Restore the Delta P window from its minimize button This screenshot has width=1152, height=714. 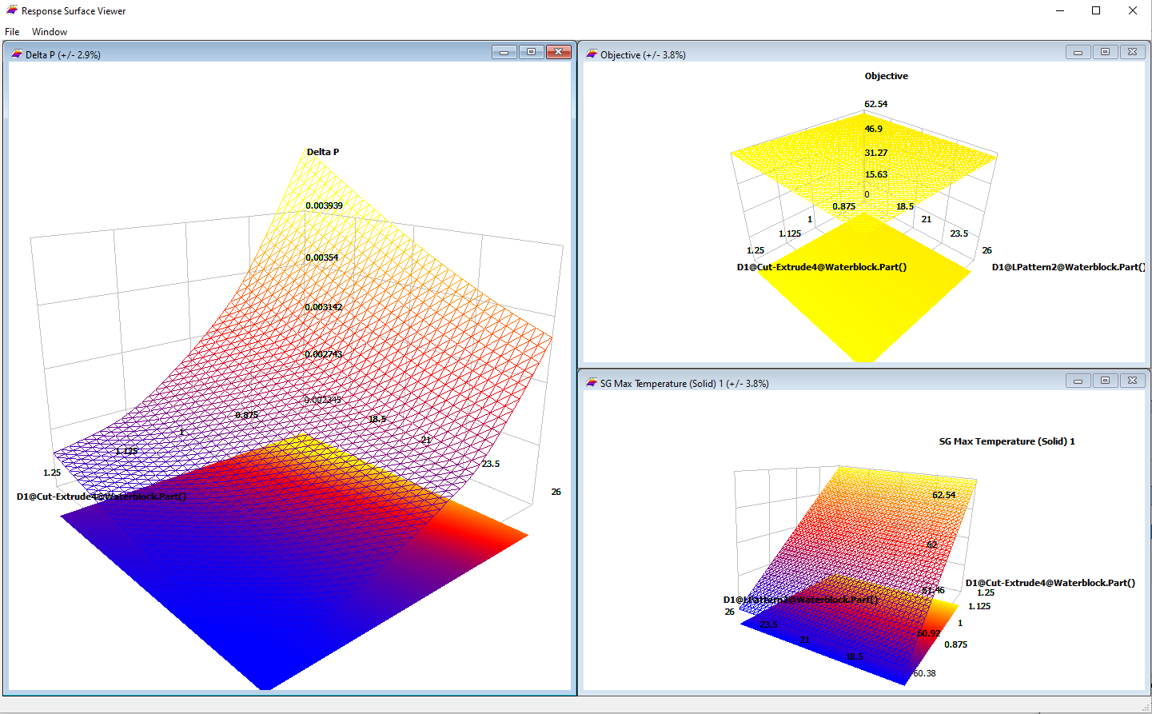tap(504, 51)
